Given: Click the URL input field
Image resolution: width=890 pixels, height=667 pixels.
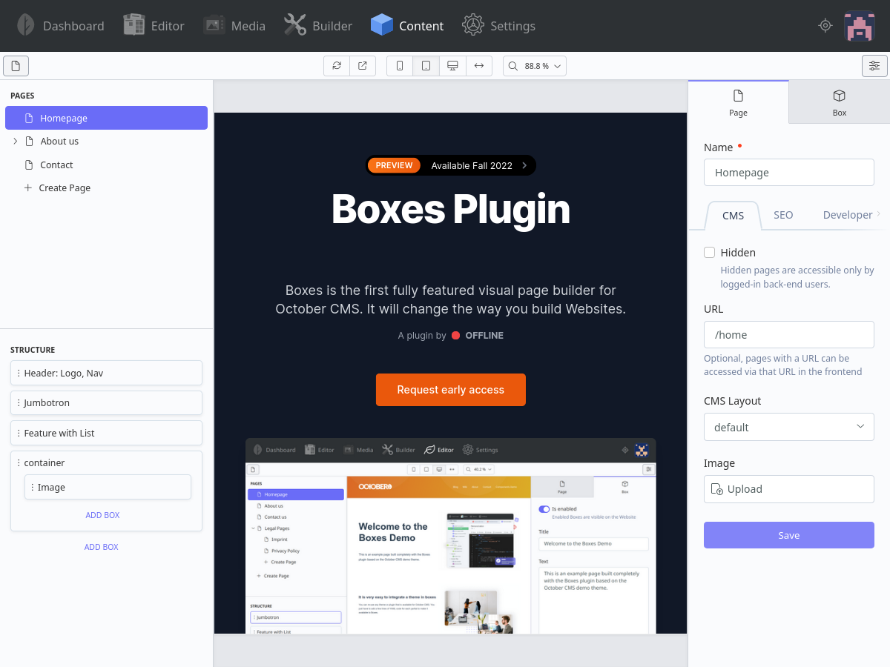Looking at the screenshot, I should click(789, 334).
